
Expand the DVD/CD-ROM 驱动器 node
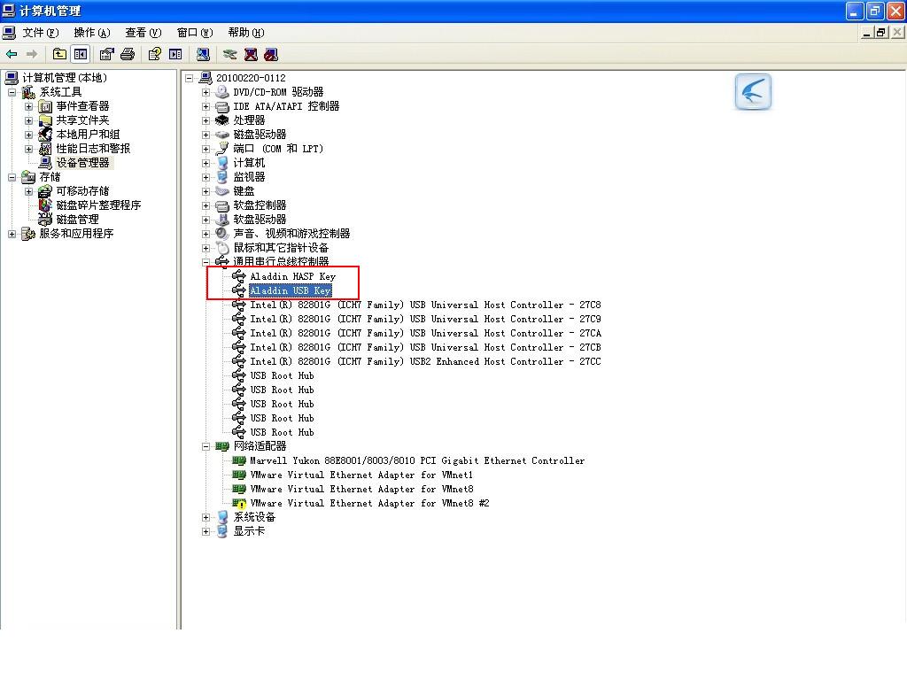click(205, 92)
